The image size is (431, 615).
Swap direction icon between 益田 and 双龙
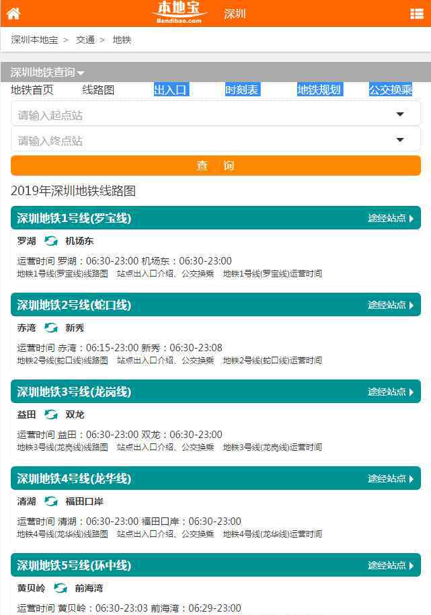50,414
